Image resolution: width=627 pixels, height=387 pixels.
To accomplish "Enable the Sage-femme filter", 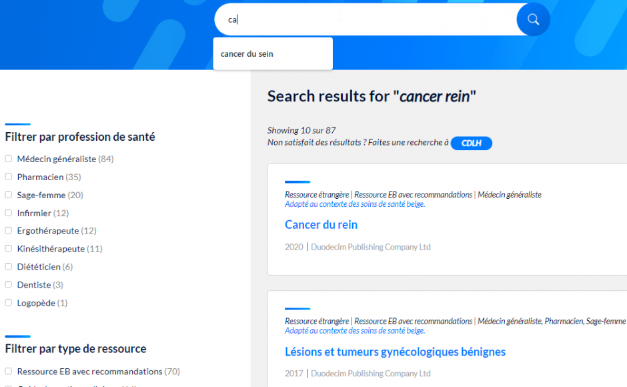I will click(9, 194).
